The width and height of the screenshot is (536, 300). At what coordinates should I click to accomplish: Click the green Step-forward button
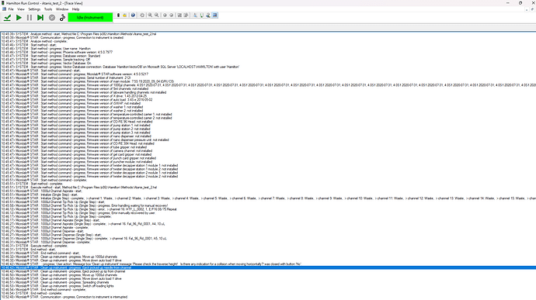(40, 17)
